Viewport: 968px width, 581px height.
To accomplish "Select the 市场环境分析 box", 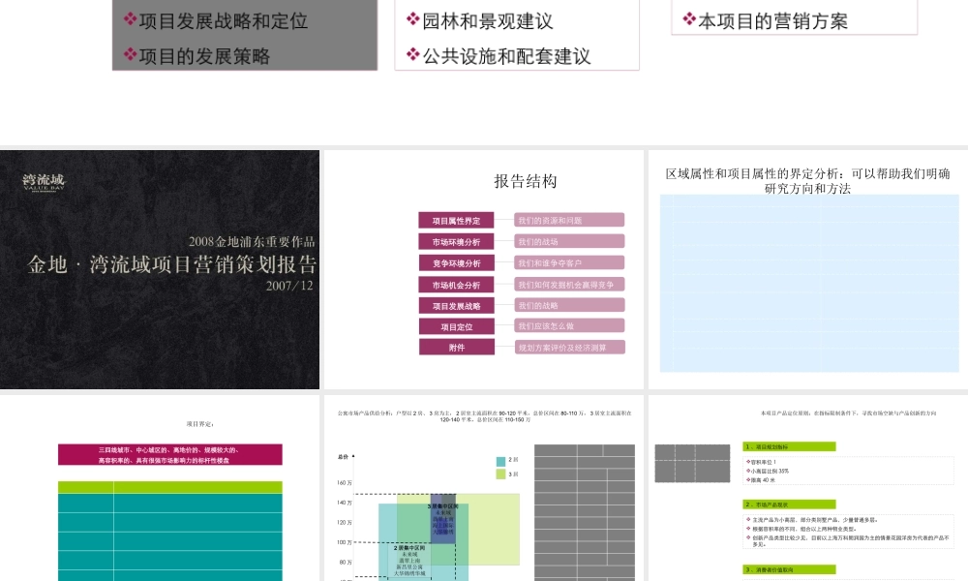I will pos(456,241).
